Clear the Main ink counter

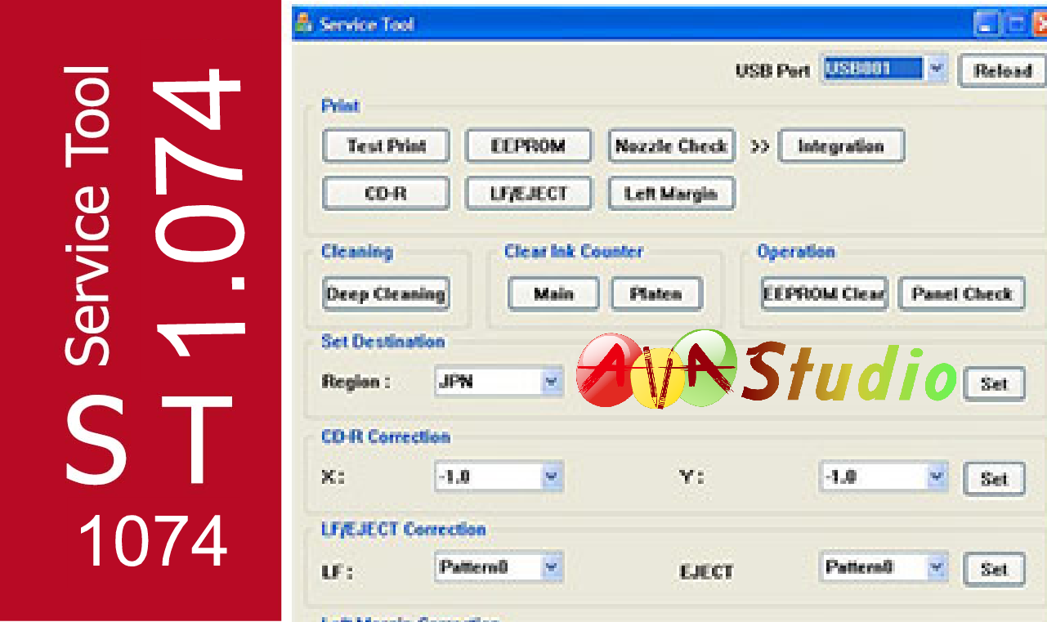[553, 294]
